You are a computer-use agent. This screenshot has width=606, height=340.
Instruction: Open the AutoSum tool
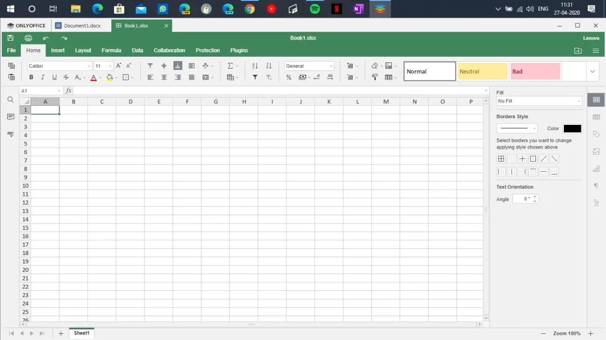(230, 66)
